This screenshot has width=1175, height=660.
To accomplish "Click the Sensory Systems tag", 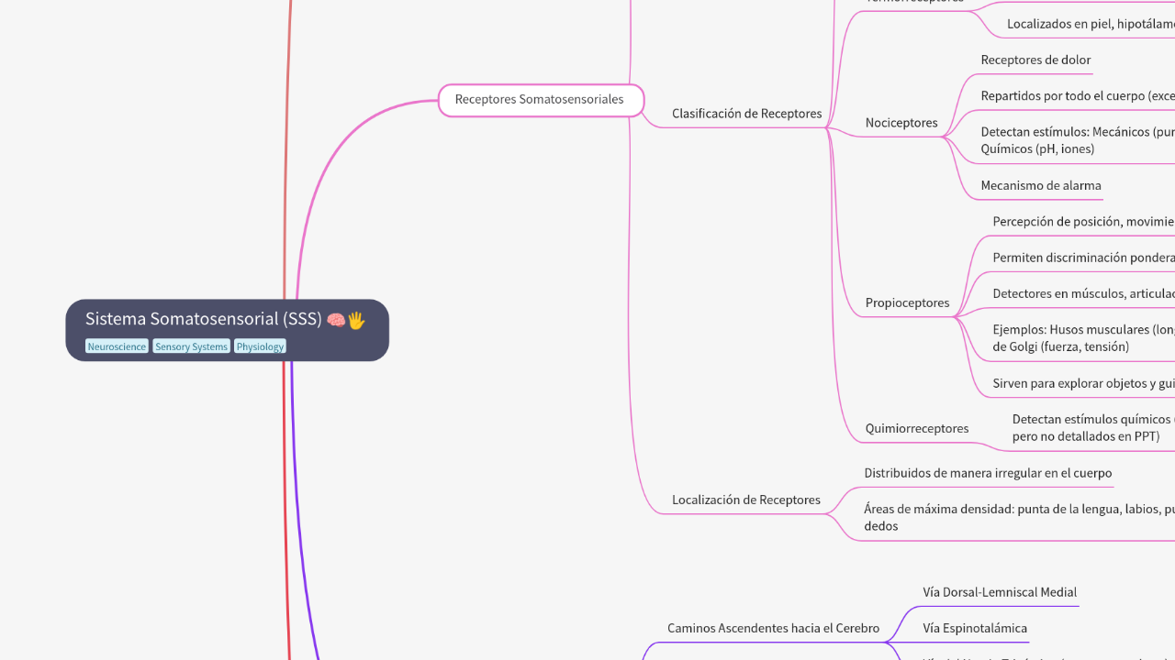I will tap(191, 346).
